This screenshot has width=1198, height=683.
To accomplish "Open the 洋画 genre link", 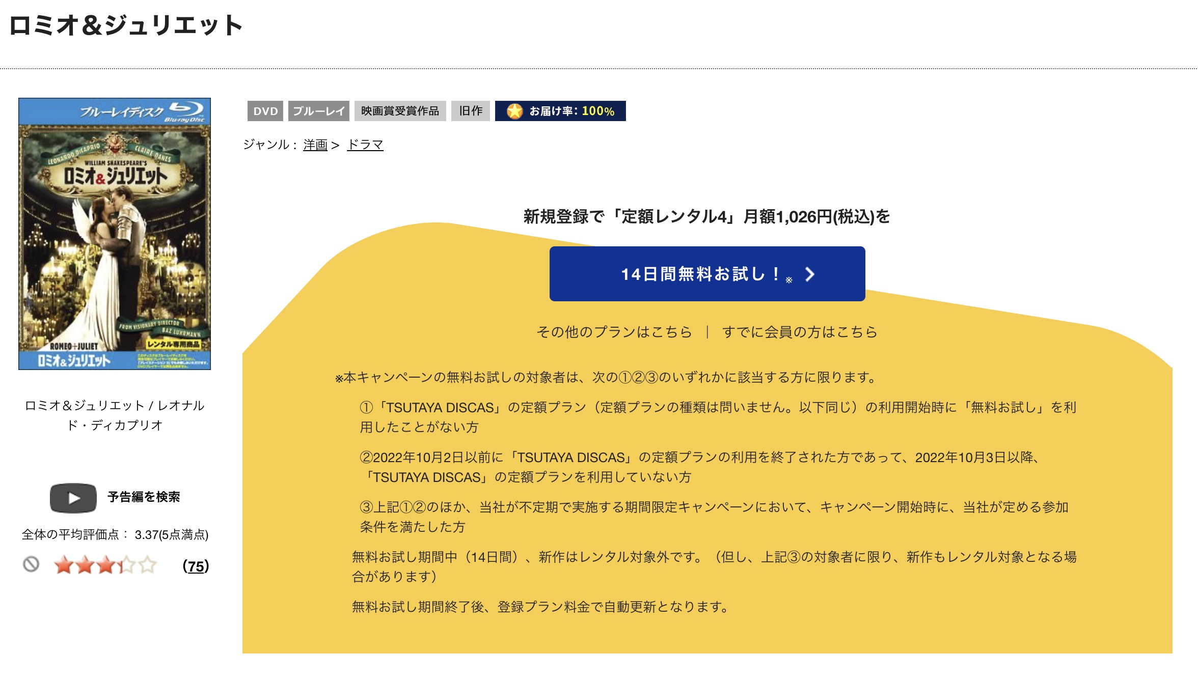I will pyautogui.click(x=315, y=145).
